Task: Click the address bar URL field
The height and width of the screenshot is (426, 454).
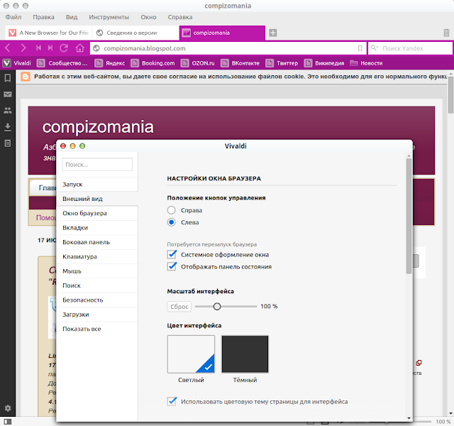Action: 228,48
